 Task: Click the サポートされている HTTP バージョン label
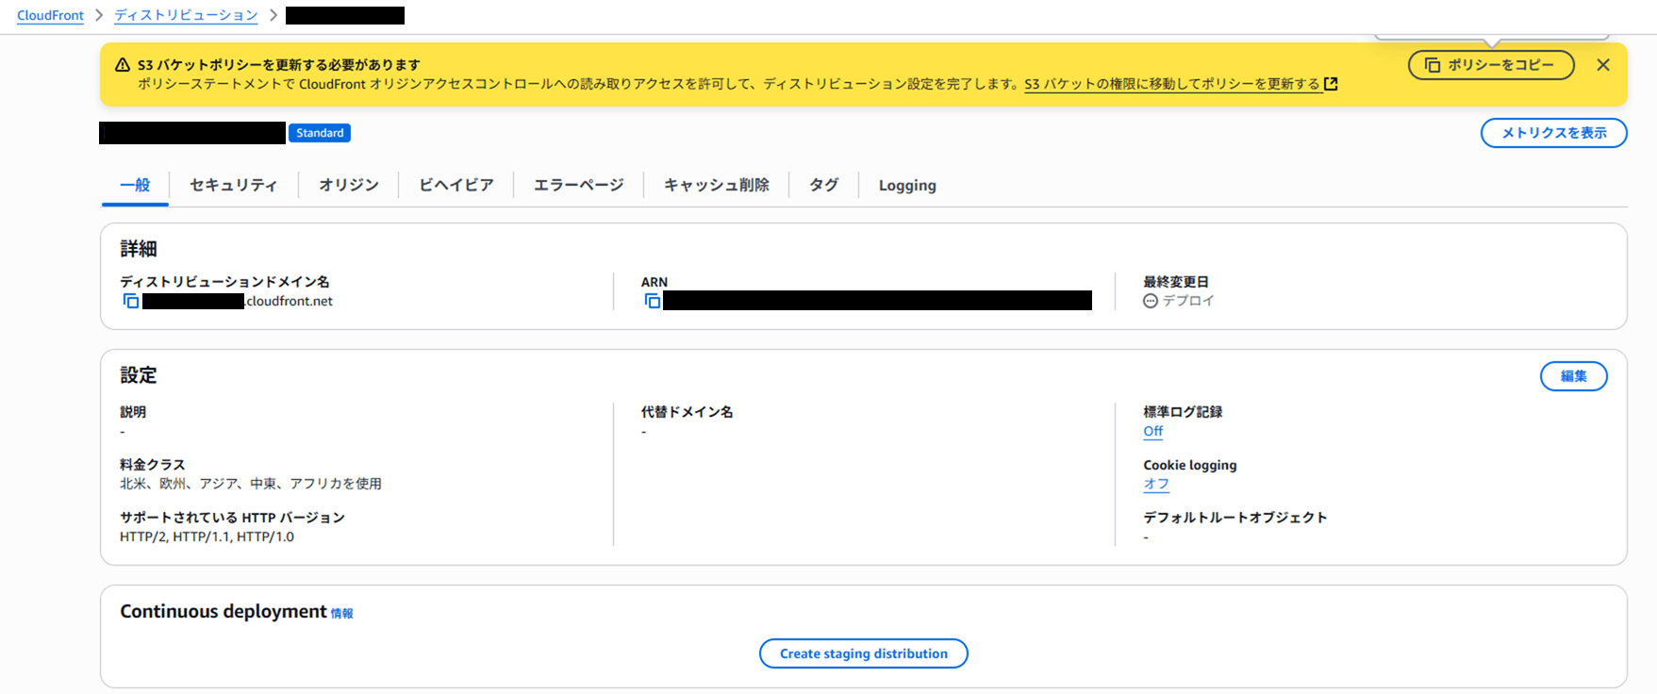pyautogui.click(x=232, y=518)
